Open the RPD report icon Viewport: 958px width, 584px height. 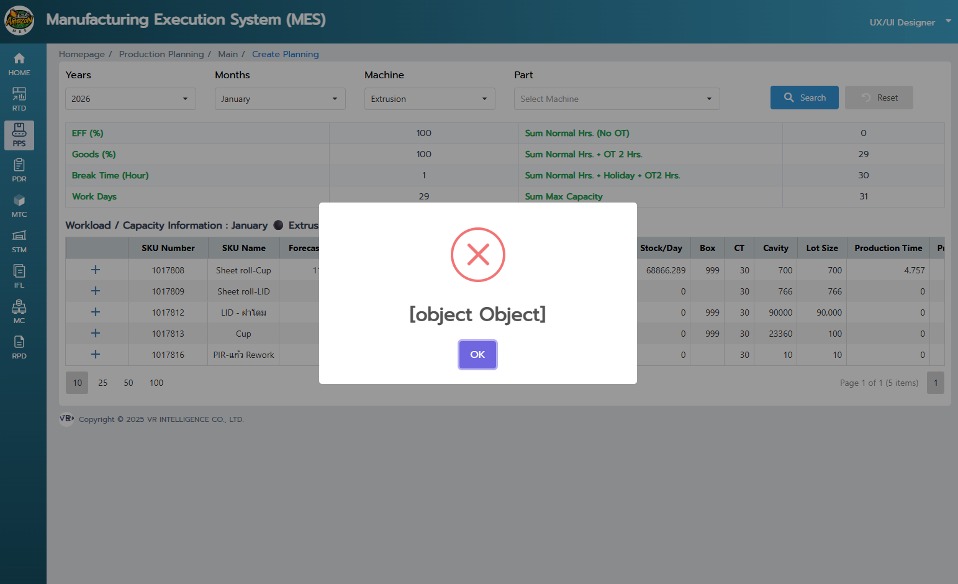click(19, 347)
